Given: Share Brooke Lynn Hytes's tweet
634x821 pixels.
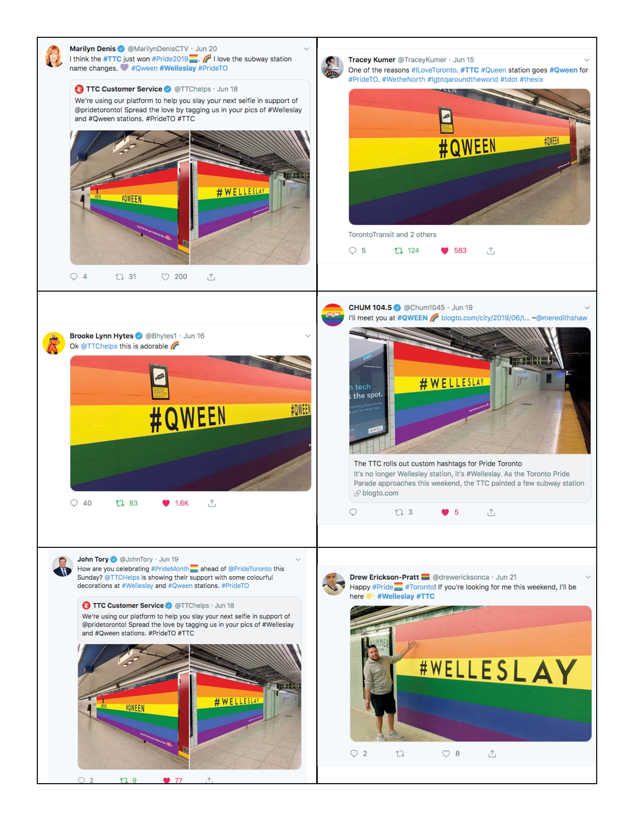Looking at the screenshot, I should [212, 503].
